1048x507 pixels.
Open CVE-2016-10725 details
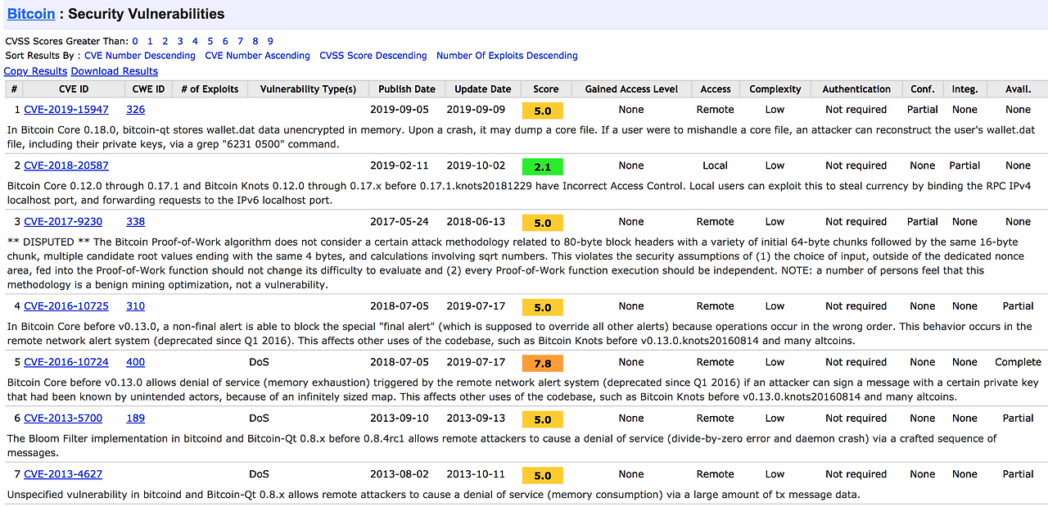(66, 306)
